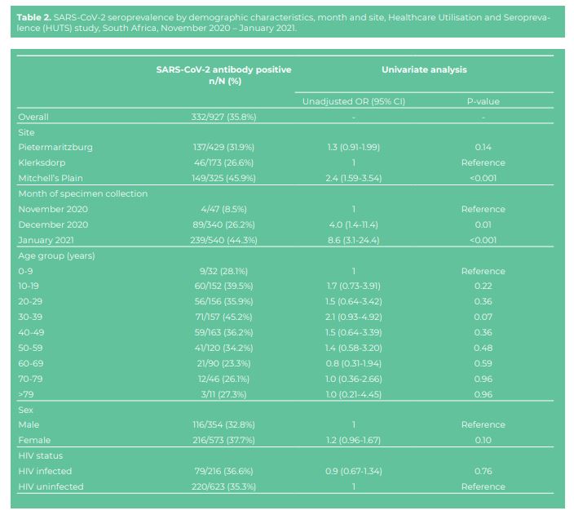574x515 pixels.
Task: Select the Age group (years) heading
Action: click(x=56, y=255)
